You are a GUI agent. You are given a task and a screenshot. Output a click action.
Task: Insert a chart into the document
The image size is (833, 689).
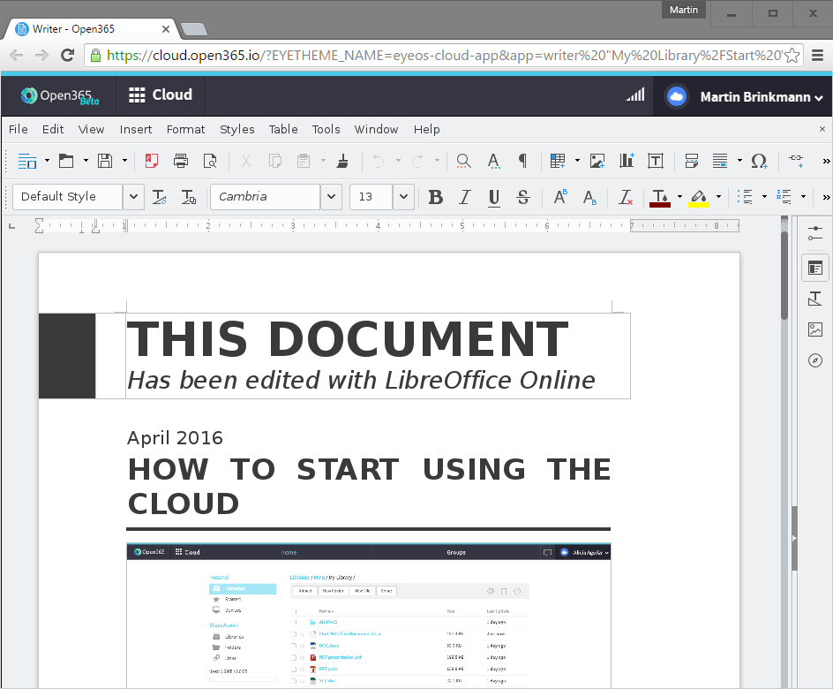[626, 161]
